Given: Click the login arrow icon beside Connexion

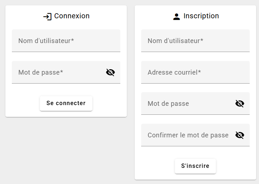Looking at the screenshot, I should point(47,16).
